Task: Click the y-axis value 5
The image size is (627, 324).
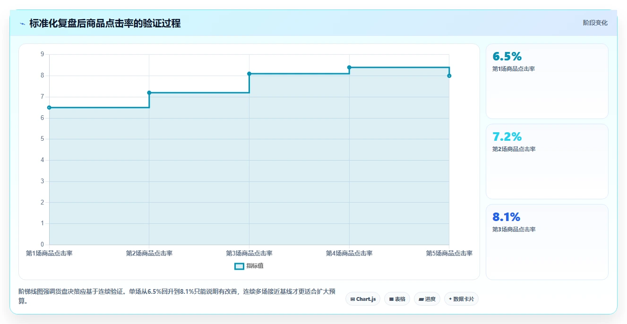Action: (x=42, y=139)
